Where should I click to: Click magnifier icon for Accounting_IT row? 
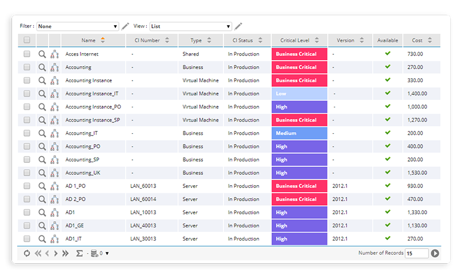42,133
